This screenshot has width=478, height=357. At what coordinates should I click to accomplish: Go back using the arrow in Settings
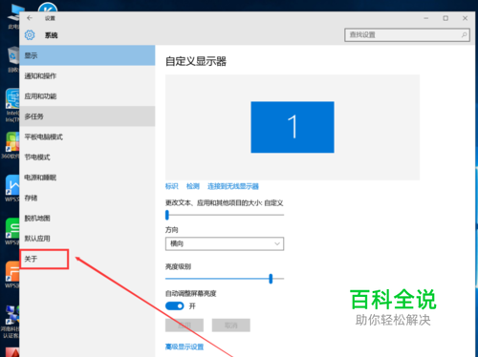pos(30,18)
